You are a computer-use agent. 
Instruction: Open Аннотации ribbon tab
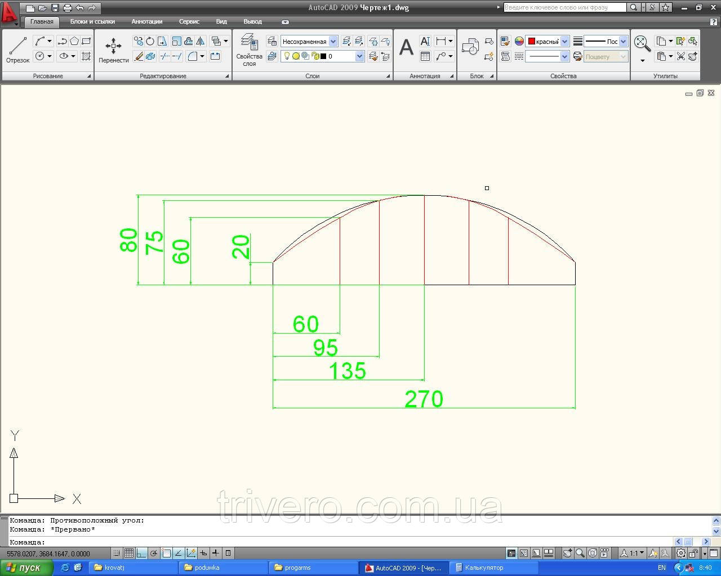[147, 21]
